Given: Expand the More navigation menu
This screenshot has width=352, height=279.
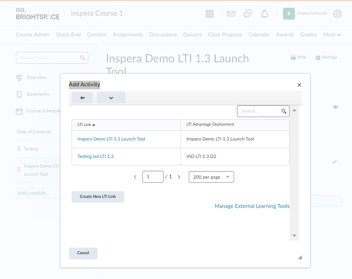Looking at the screenshot, I should pyautogui.click(x=332, y=35).
